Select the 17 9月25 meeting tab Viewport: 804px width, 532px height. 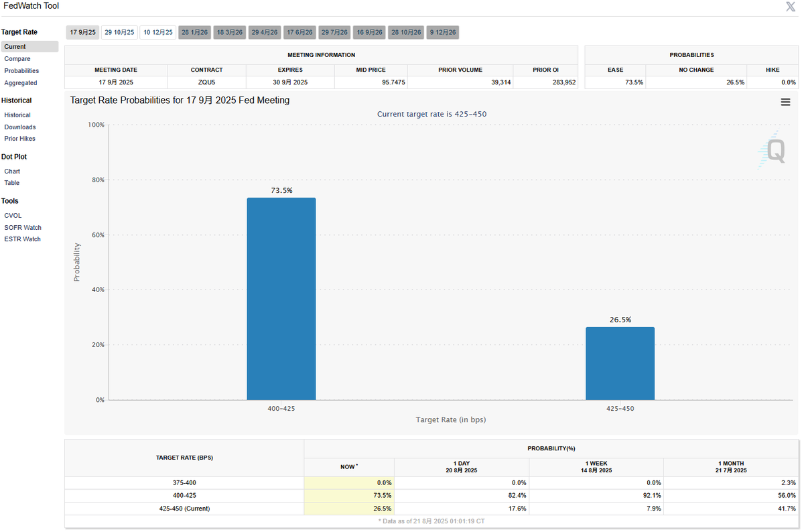(82, 32)
